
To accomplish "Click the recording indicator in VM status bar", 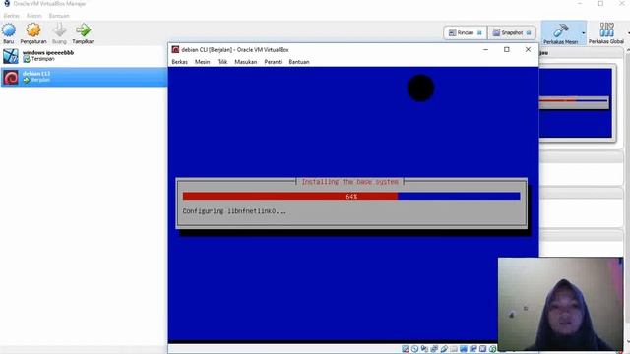I will pos(473,349).
